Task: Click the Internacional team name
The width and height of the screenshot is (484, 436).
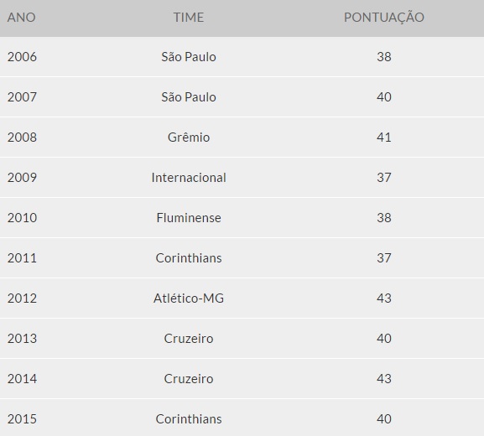Action: pos(189,178)
